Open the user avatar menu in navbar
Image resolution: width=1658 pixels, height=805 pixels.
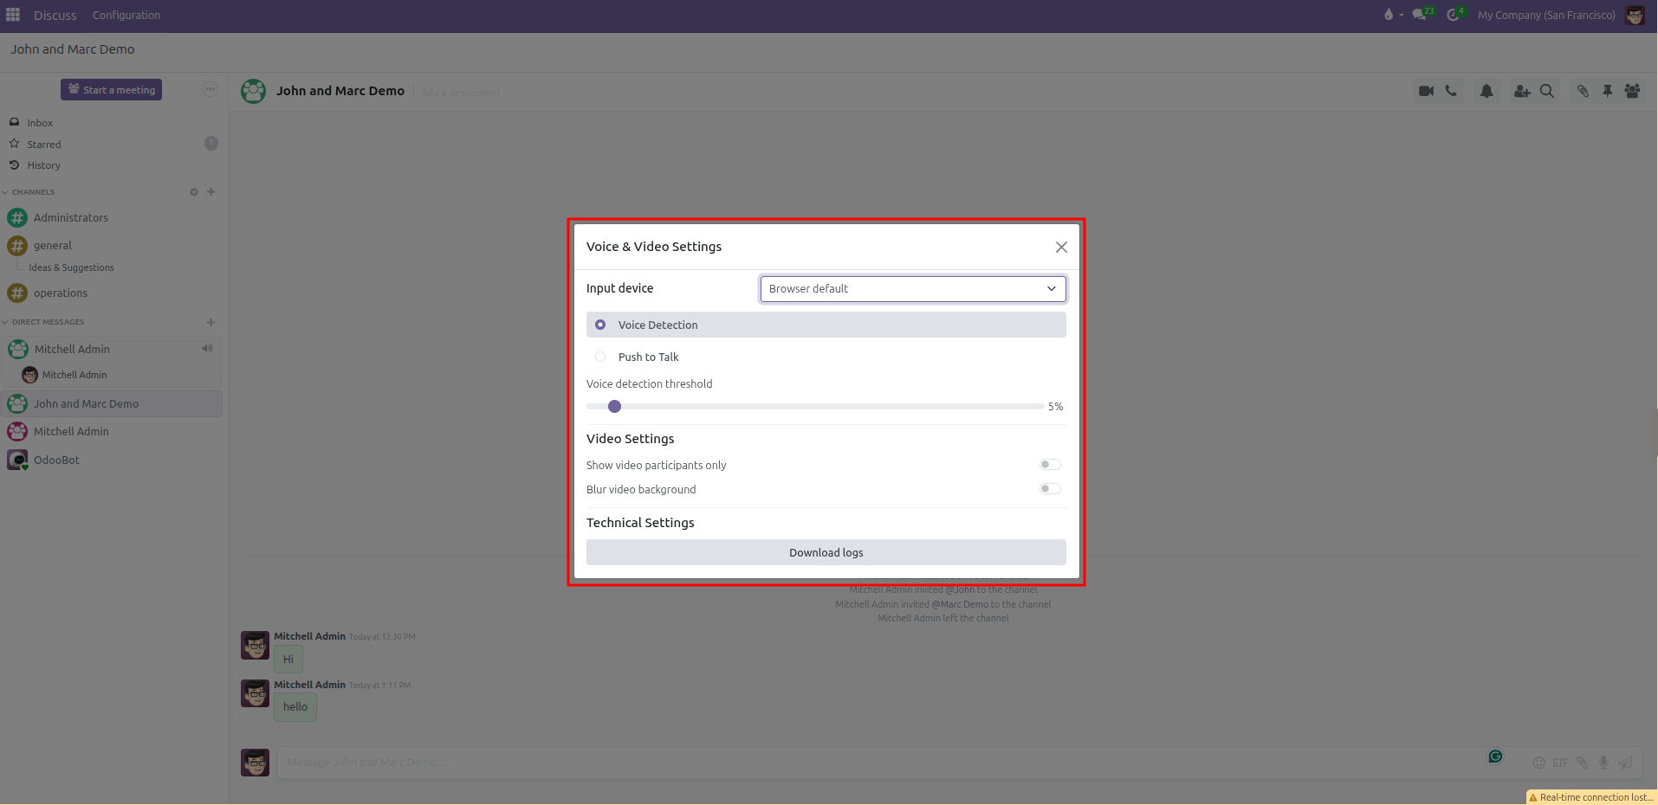coord(1635,15)
